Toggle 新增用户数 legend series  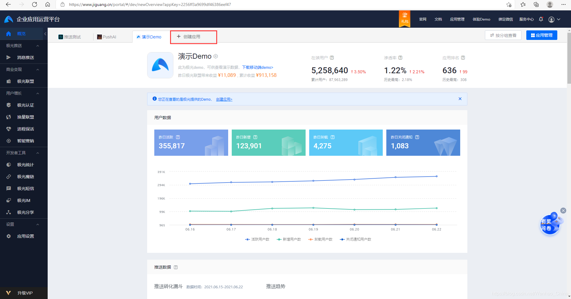[x=289, y=239]
